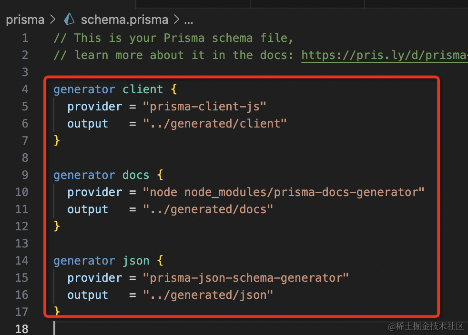Viewport: 468px width, 335px height.
Task: Click the Prisma file icon in breadcrumb
Action: pyautogui.click(x=70, y=20)
